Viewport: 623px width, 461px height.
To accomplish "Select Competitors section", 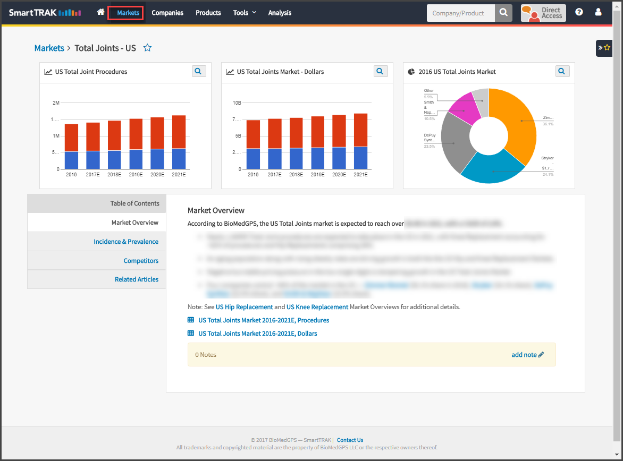I will click(x=97, y=260).
